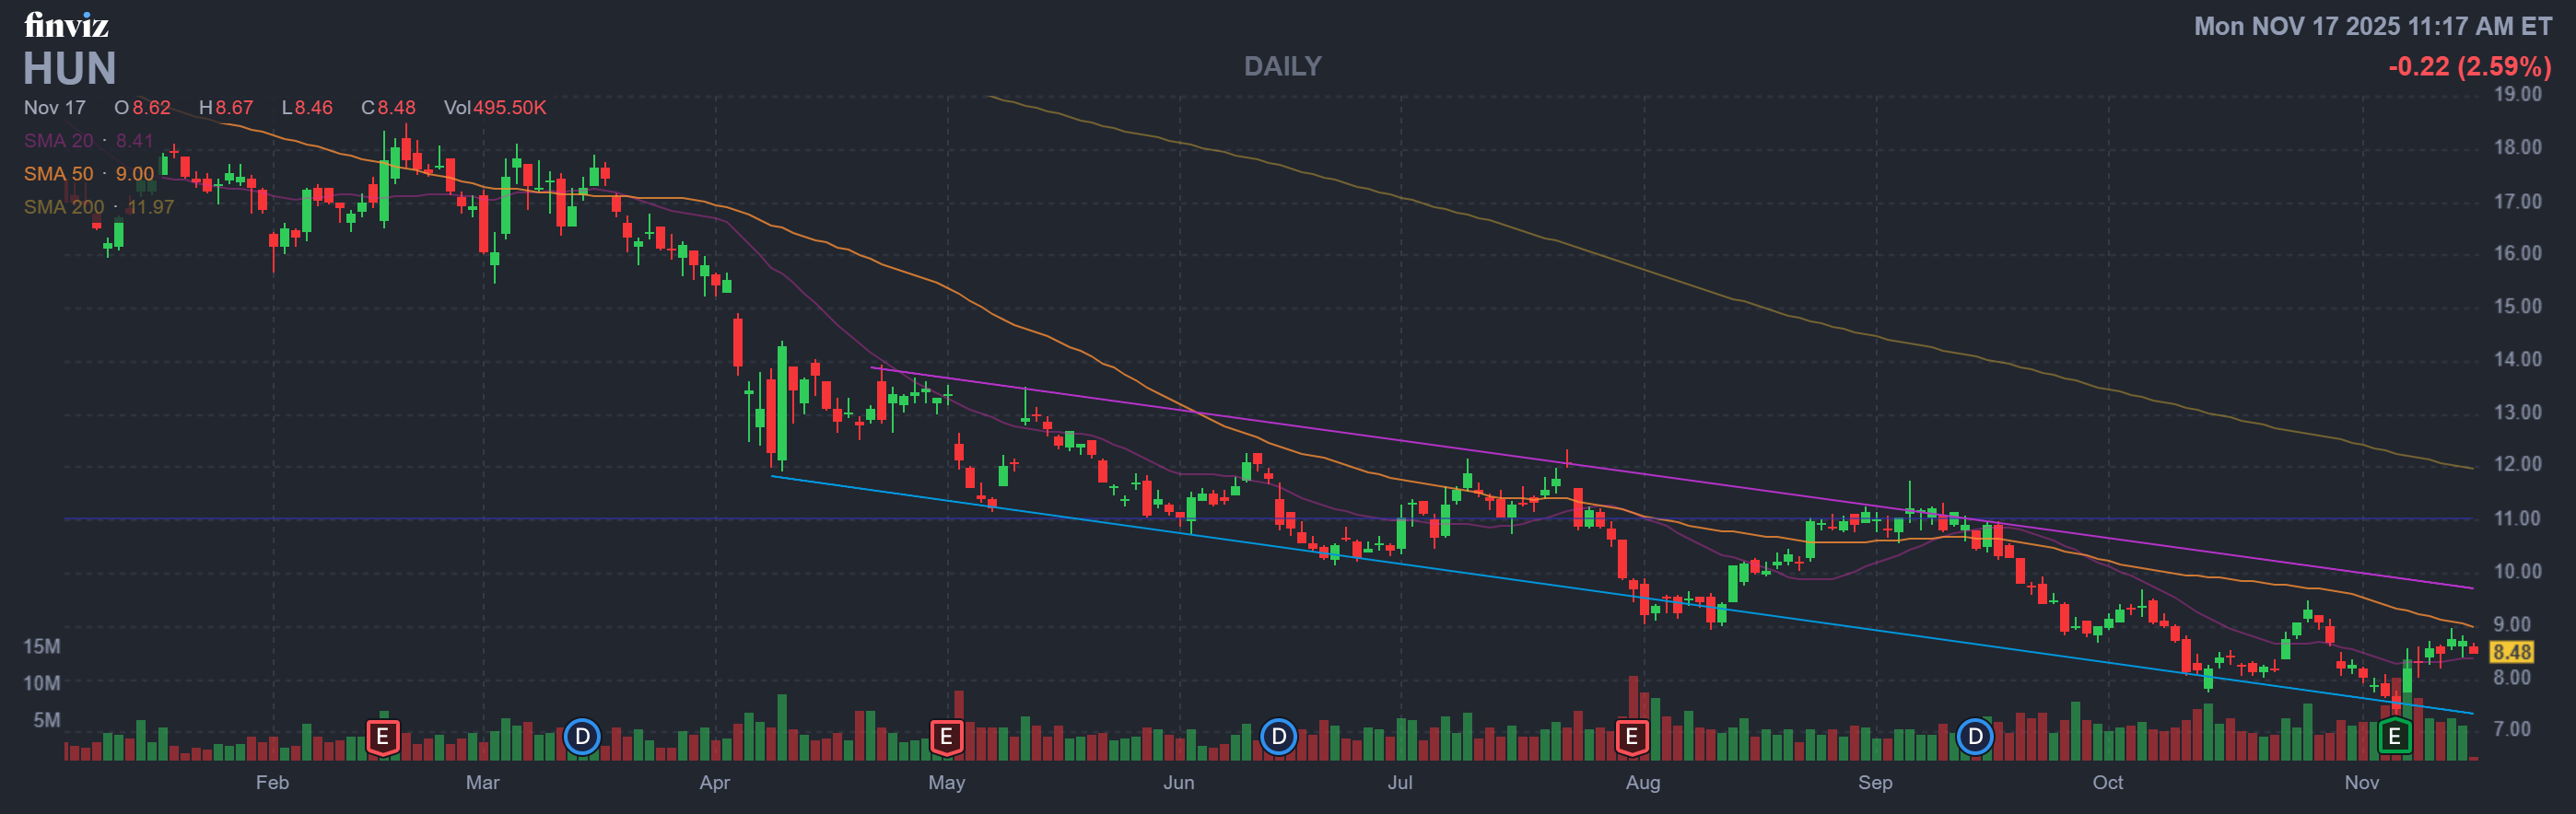Click the HUN ticker symbol
This screenshot has width=2576, height=814.
(x=70, y=69)
